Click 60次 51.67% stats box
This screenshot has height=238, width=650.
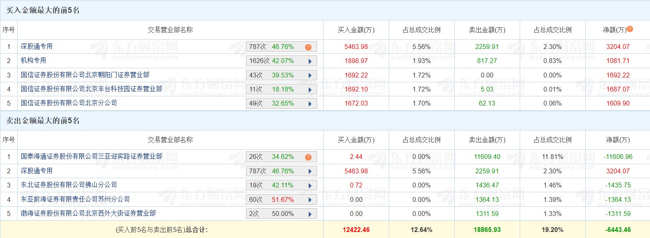coord(281,200)
